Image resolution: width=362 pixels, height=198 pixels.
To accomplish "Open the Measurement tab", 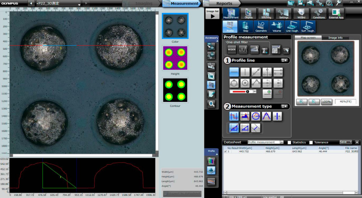I will pyautogui.click(x=184, y=4).
